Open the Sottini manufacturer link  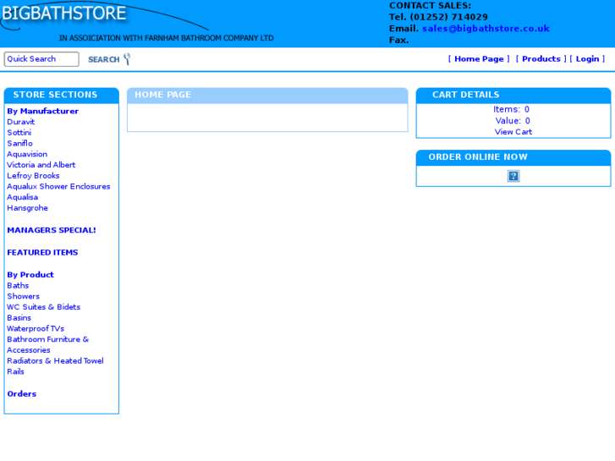pos(19,133)
